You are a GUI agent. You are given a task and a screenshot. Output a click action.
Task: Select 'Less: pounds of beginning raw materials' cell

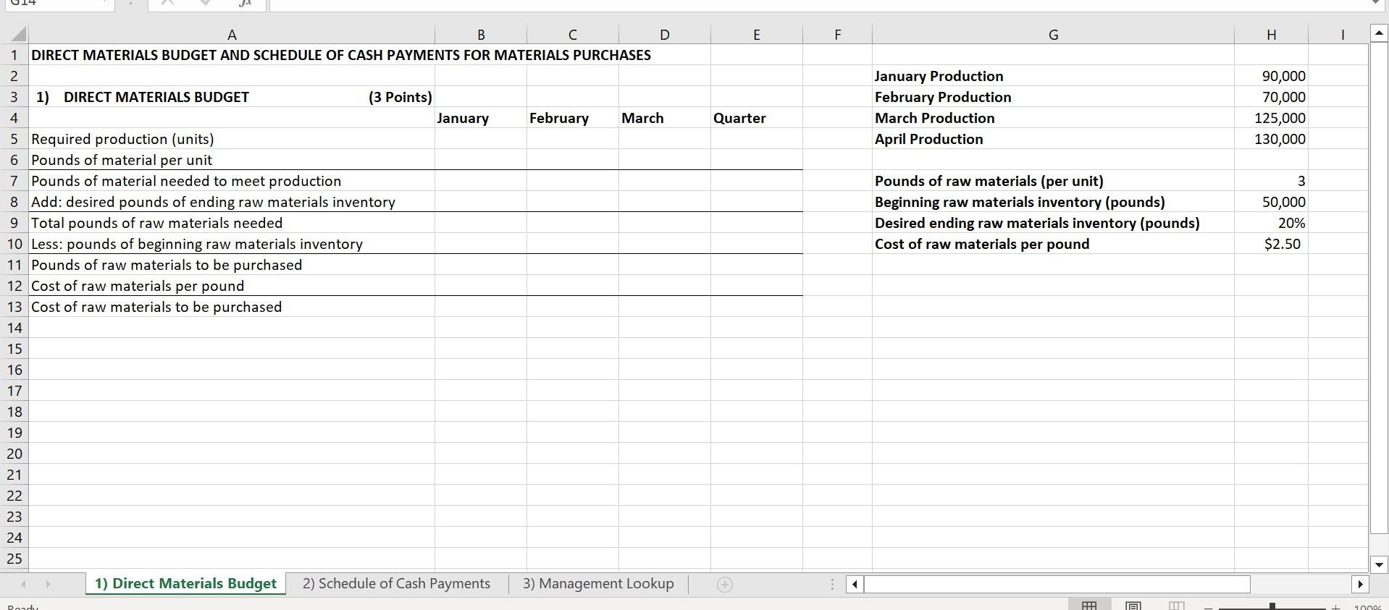[x=232, y=244]
